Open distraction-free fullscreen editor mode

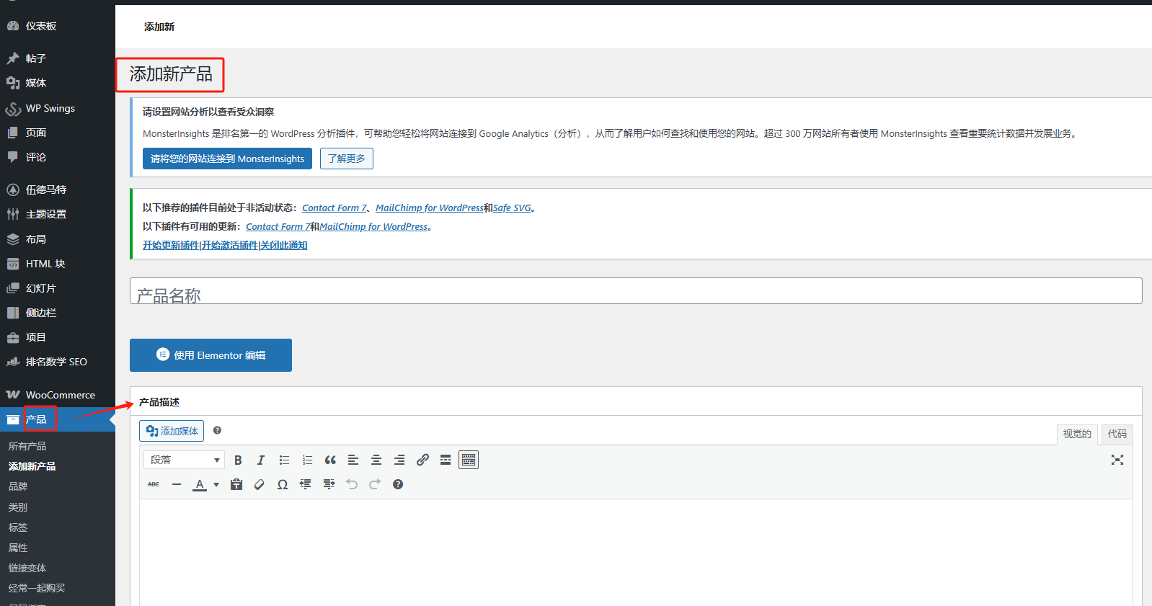(1117, 460)
